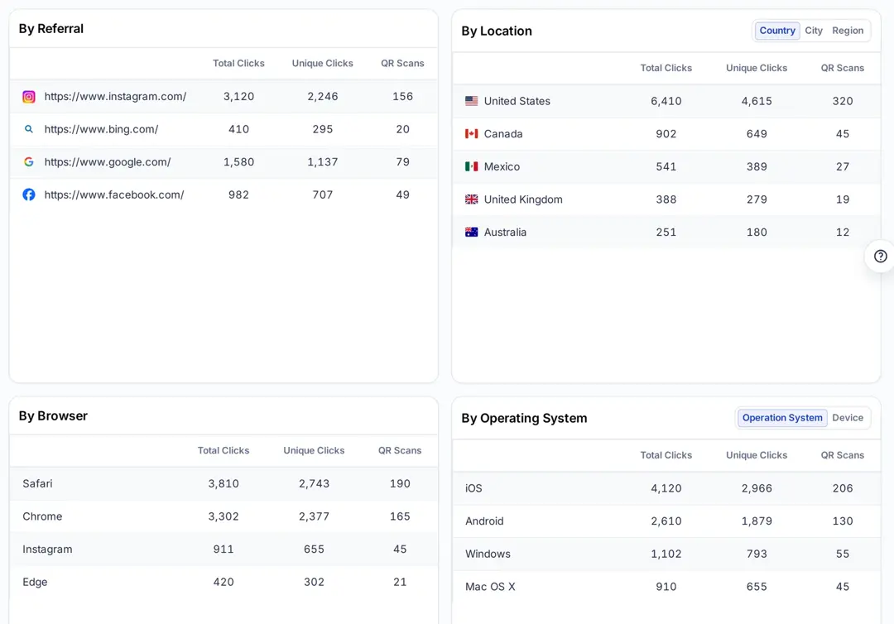Click the Facebook logo icon in referrals
Viewport: 894px width, 624px height.
click(x=28, y=194)
